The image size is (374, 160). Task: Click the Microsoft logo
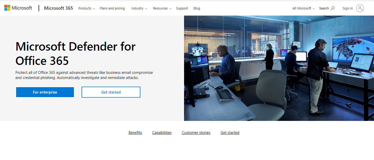(18, 8)
